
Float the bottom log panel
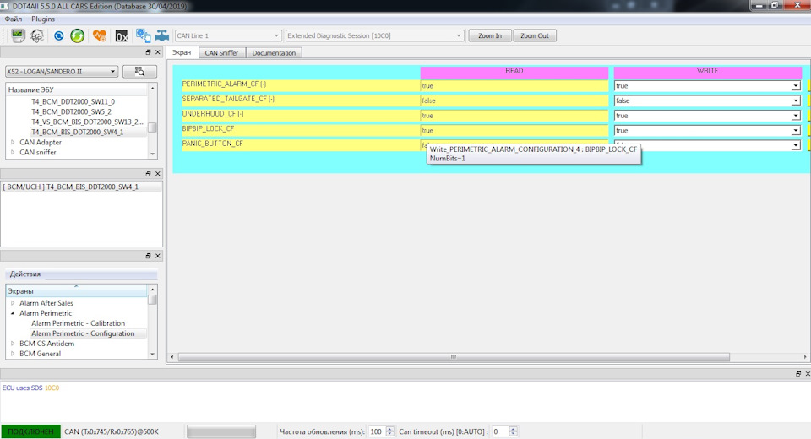[x=798, y=373]
